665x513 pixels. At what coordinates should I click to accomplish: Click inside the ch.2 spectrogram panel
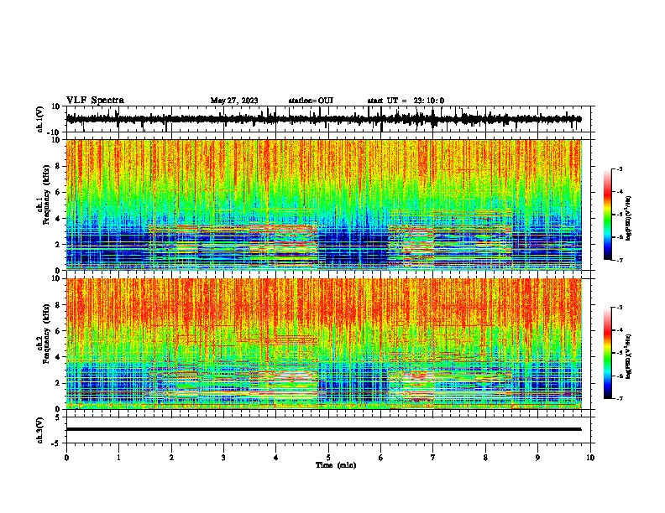[x=324, y=344]
